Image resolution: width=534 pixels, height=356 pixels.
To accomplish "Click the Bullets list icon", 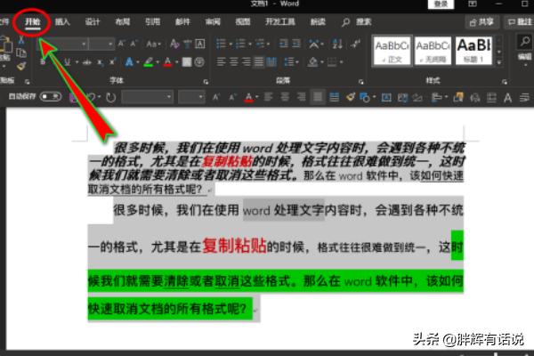I will click(221, 44).
